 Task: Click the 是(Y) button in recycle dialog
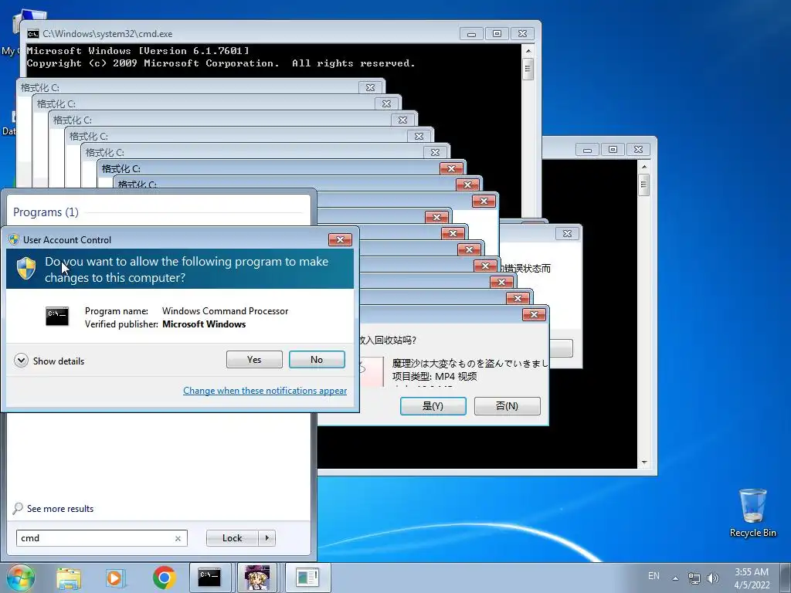pyautogui.click(x=433, y=406)
